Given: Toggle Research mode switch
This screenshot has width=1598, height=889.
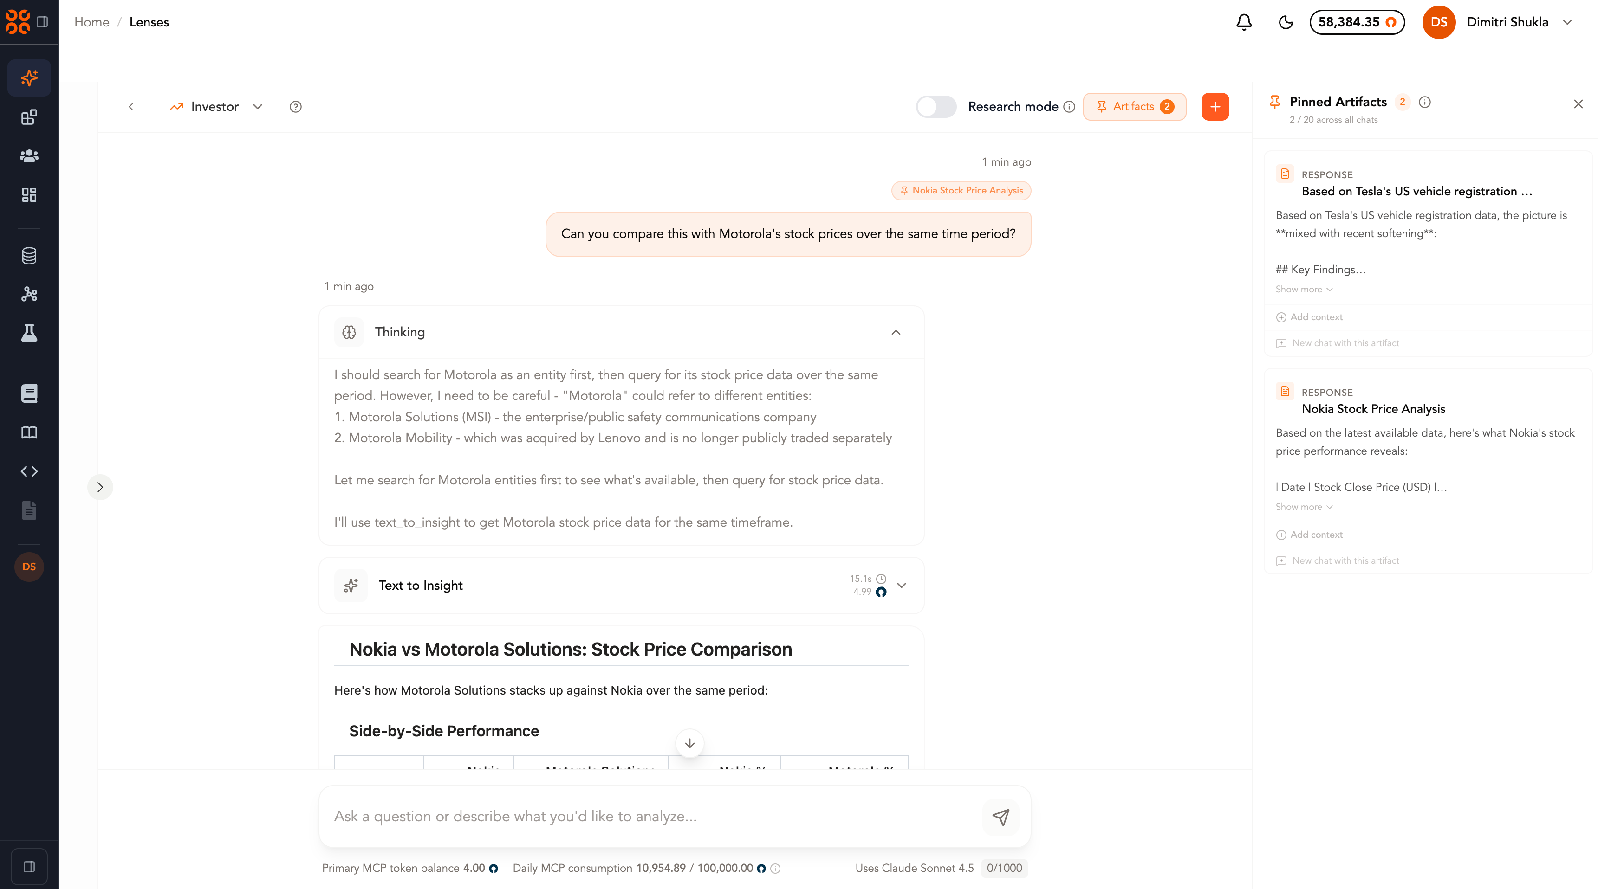Looking at the screenshot, I should [x=936, y=107].
